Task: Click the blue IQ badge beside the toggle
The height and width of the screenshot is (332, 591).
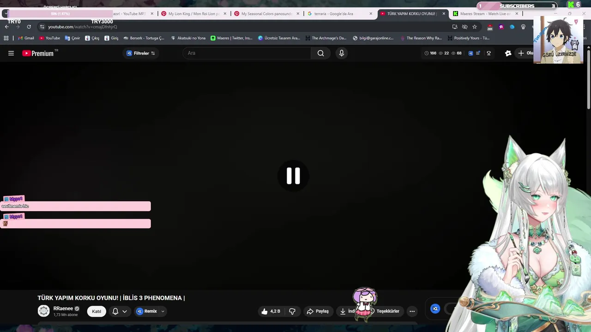Action: pyautogui.click(x=435, y=309)
